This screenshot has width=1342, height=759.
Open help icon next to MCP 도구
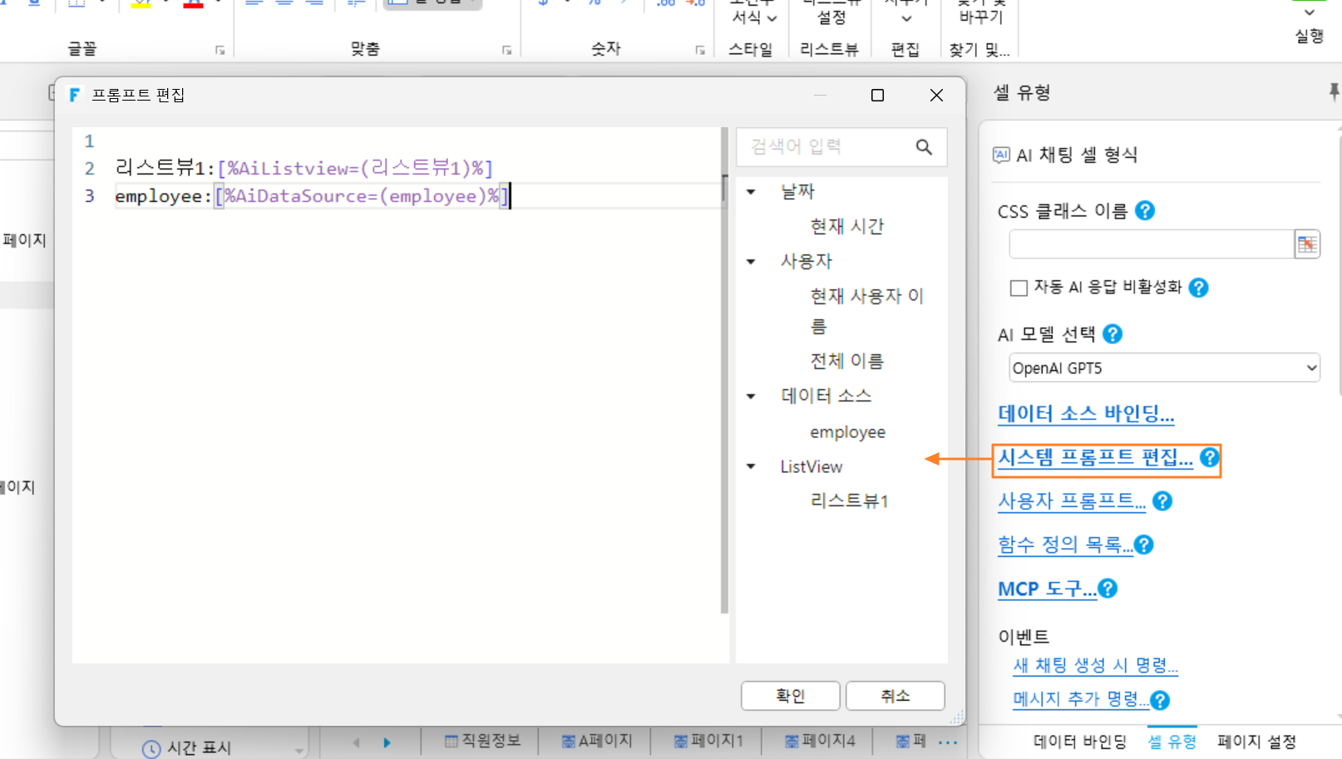pyautogui.click(x=1108, y=589)
